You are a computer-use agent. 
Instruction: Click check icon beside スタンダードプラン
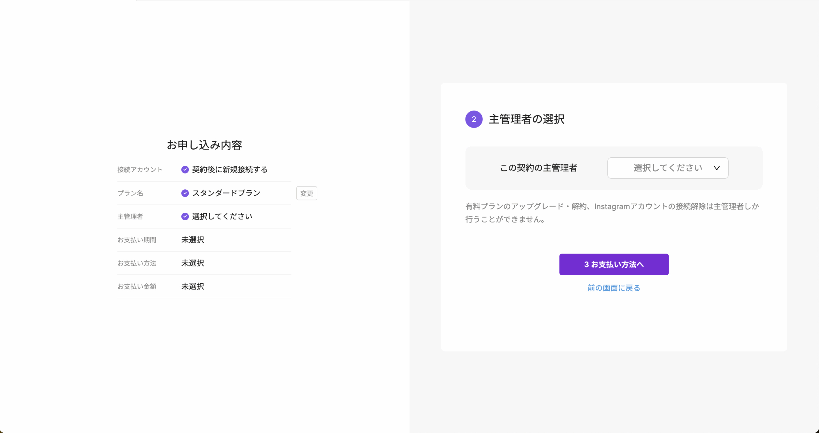tap(185, 193)
